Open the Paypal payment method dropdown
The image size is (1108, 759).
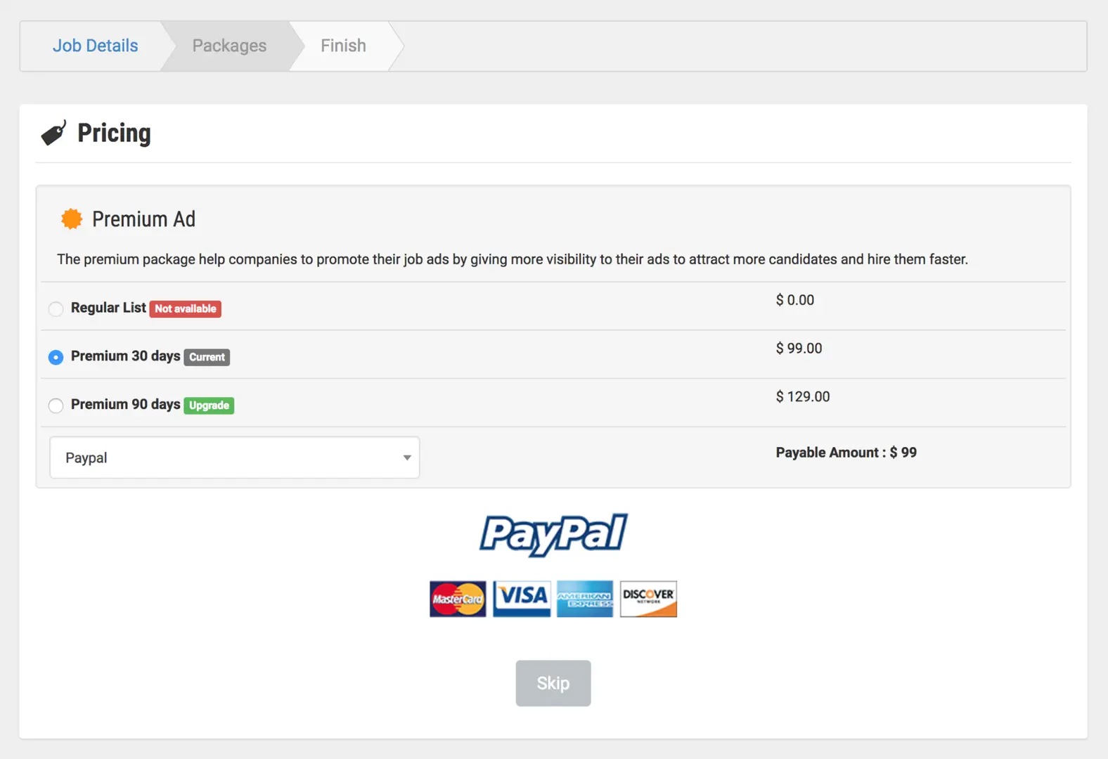(x=235, y=458)
